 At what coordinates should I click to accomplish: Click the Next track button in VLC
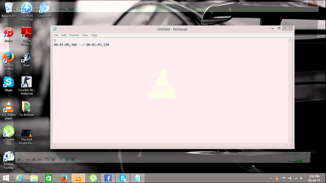pos(39,159)
